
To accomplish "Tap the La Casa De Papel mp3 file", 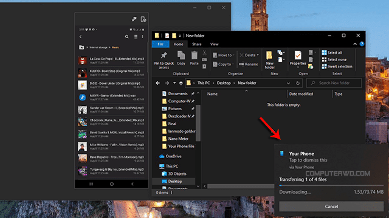I will tap(111, 61).
